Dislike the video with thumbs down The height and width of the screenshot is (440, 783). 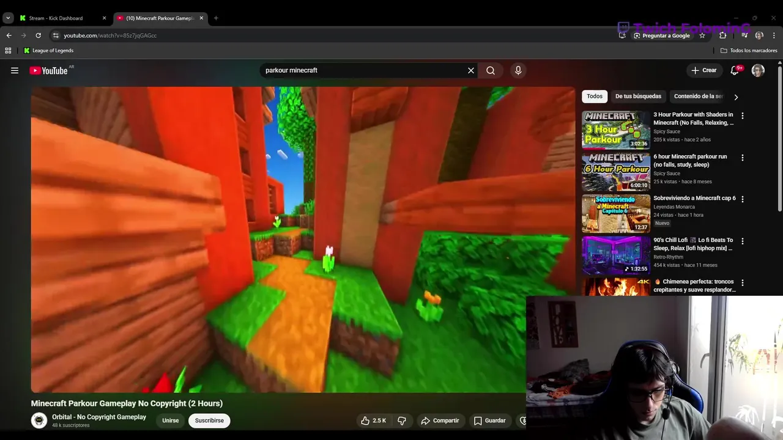402,420
